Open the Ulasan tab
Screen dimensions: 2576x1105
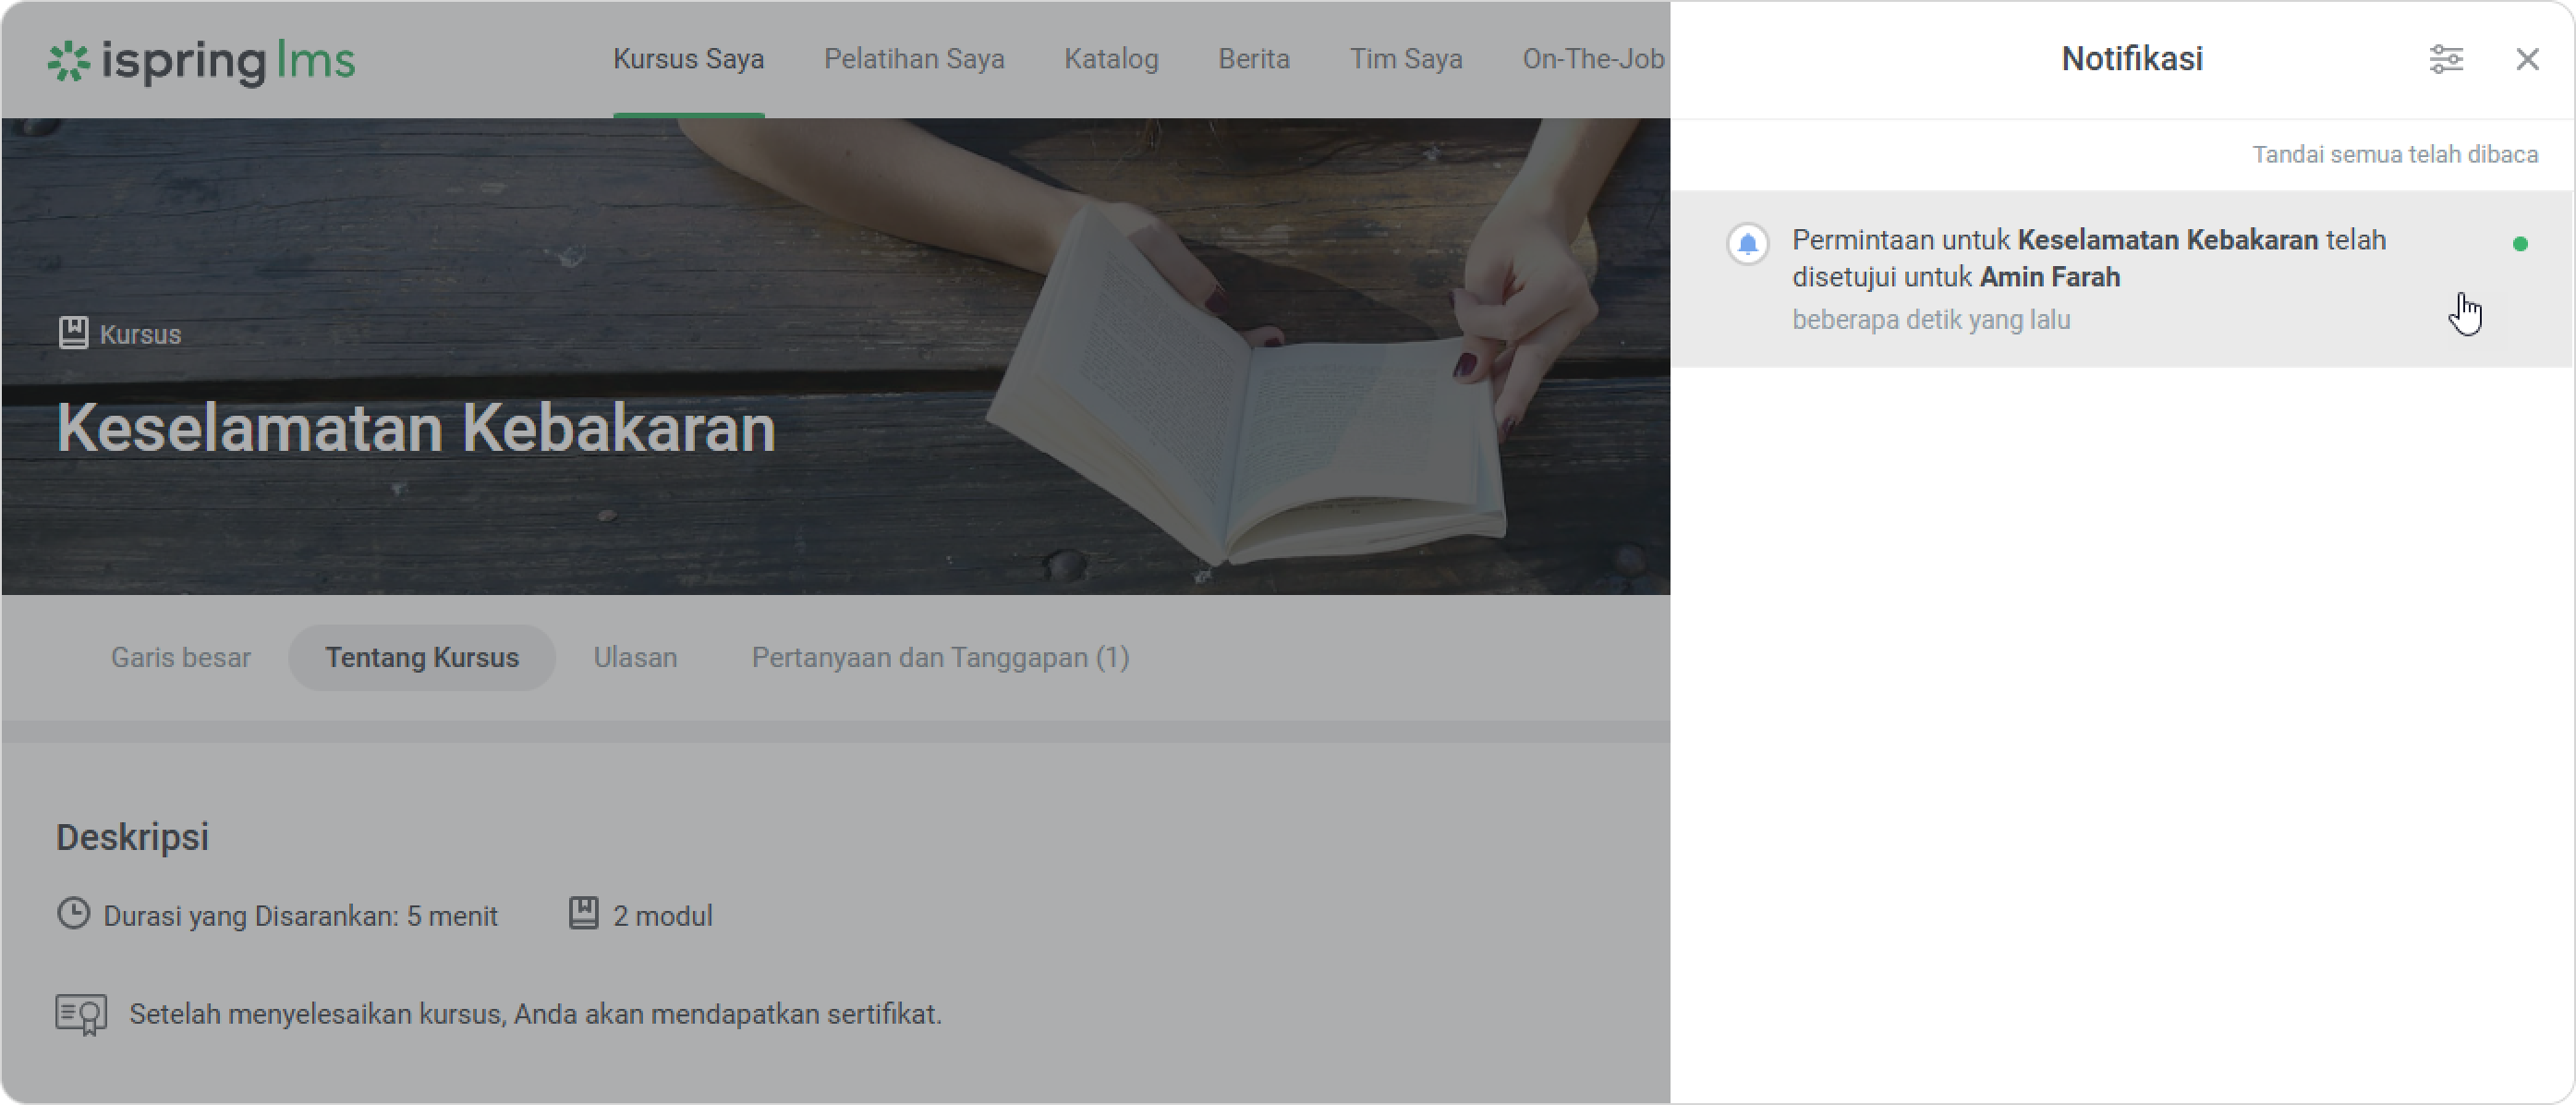click(x=635, y=658)
